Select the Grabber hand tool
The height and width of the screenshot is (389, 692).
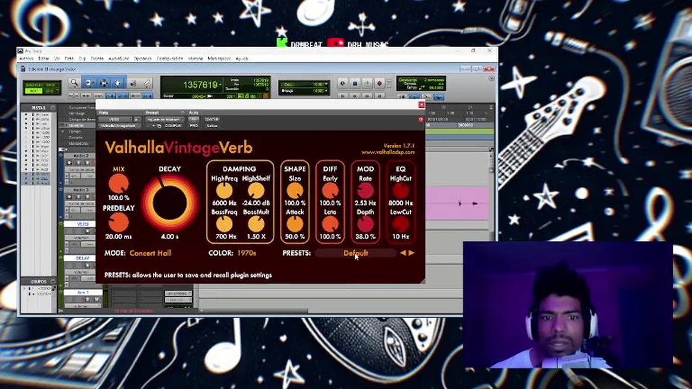click(118, 83)
